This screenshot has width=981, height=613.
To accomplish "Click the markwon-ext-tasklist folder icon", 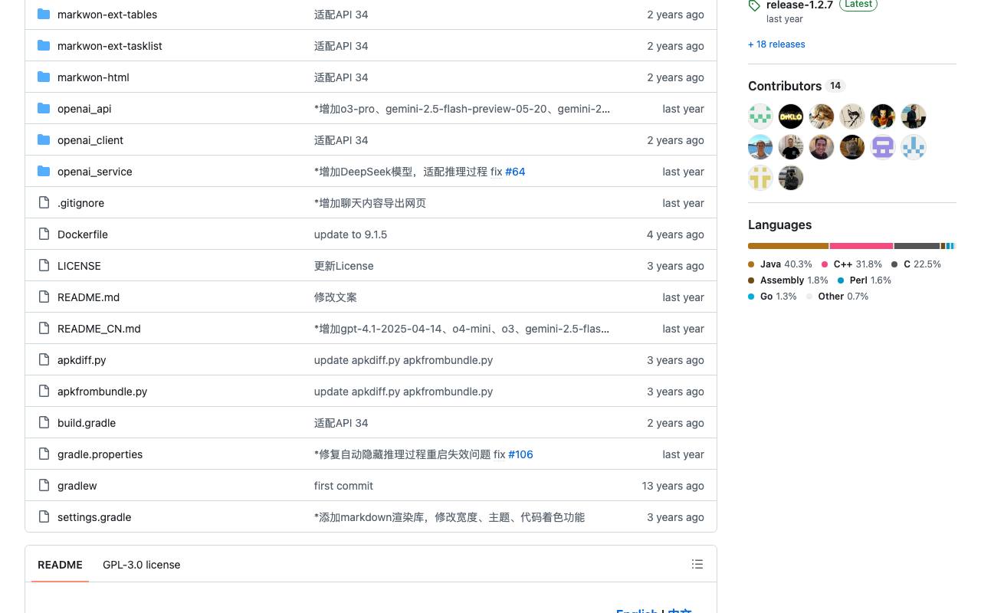I will click(x=44, y=46).
